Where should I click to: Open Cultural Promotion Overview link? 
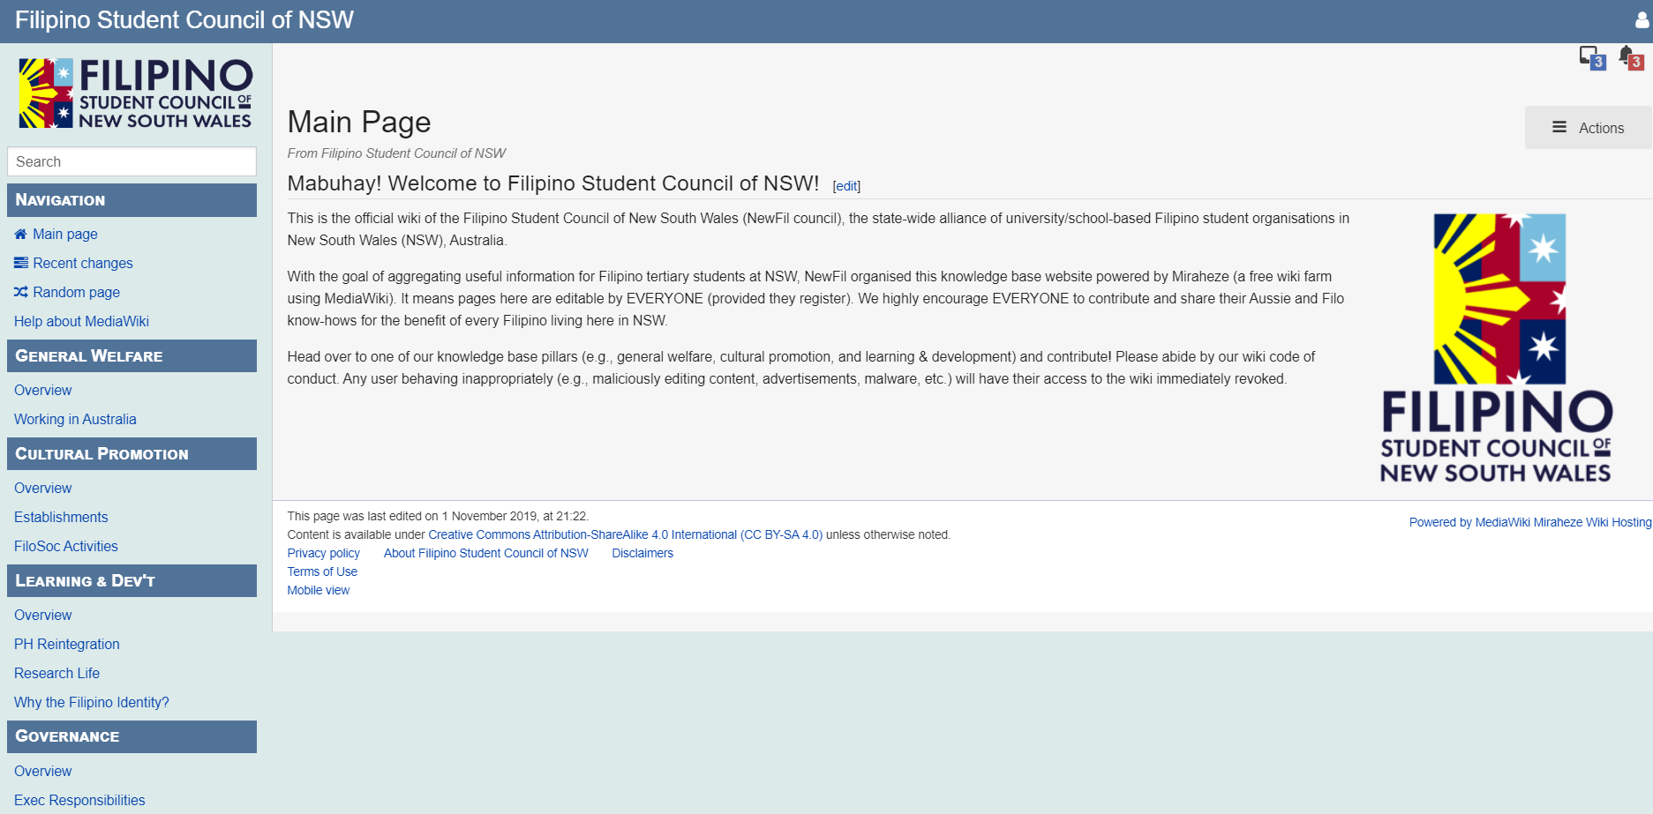[42, 488]
